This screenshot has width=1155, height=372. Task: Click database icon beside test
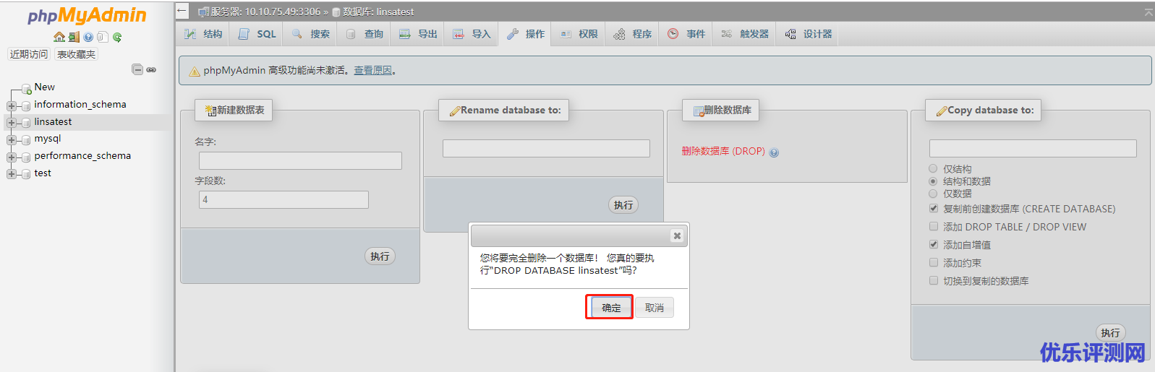26,174
